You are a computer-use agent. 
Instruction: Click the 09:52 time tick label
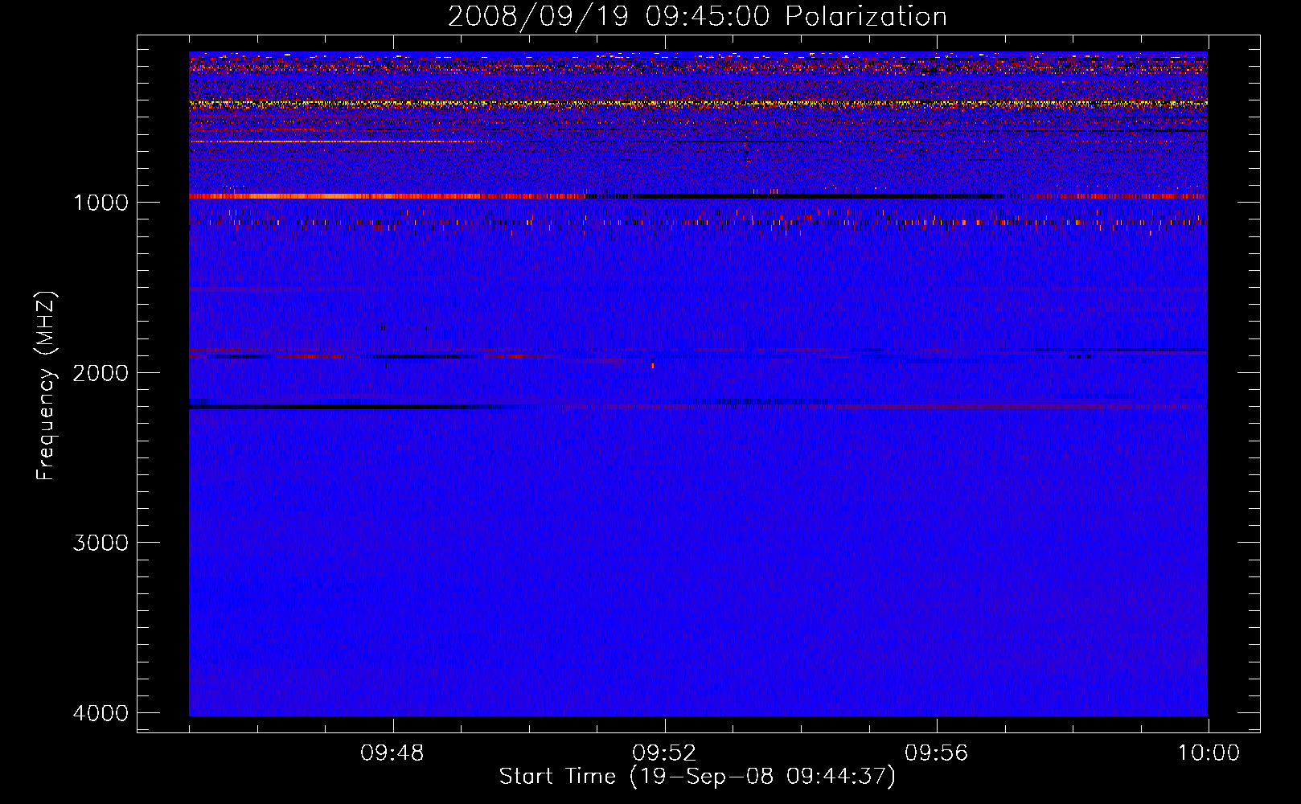click(664, 753)
